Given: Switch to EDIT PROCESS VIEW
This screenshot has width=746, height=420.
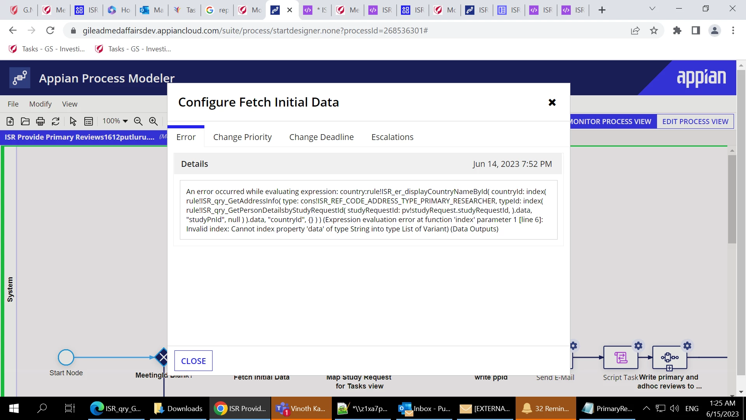Looking at the screenshot, I should [x=695, y=121].
